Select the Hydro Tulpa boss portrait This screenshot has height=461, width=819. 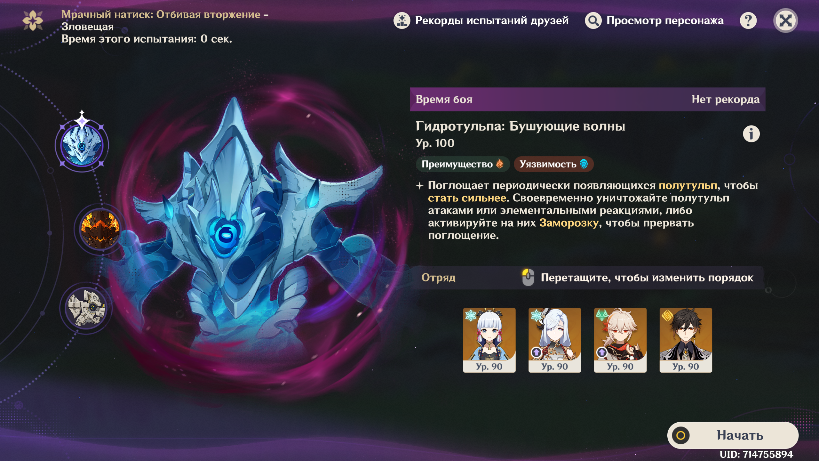click(x=82, y=146)
